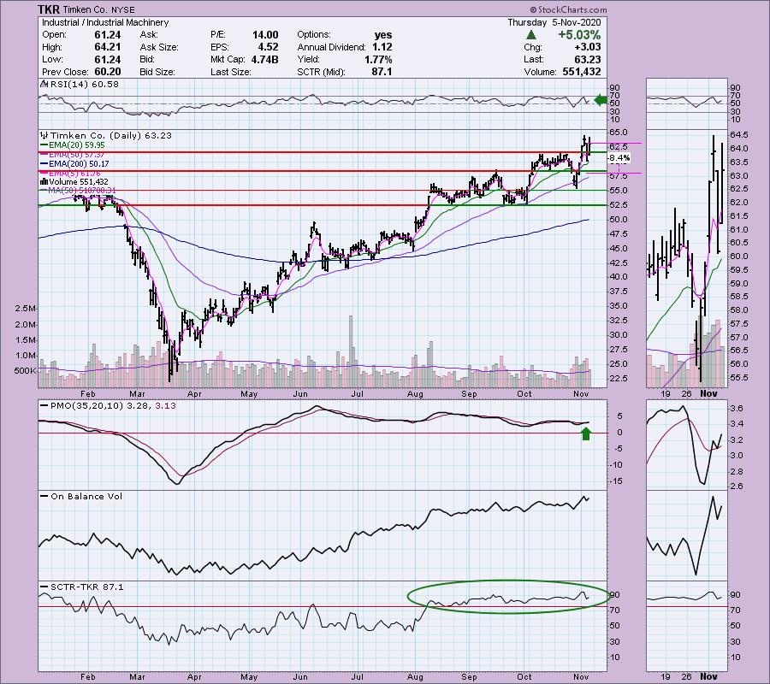The image size is (770, 684).
Task: Select the Annual Dividend value 1.12
Action: click(382, 47)
